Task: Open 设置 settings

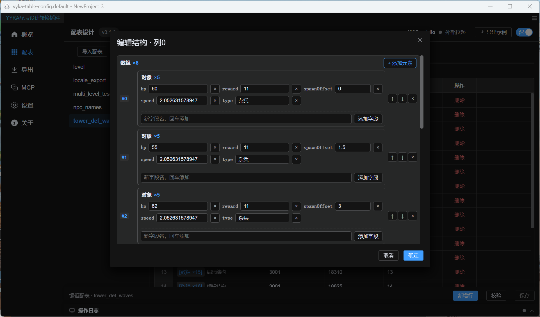Action: (22, 105)
